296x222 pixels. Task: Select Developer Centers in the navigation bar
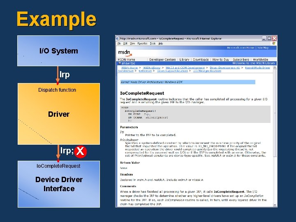162,60
